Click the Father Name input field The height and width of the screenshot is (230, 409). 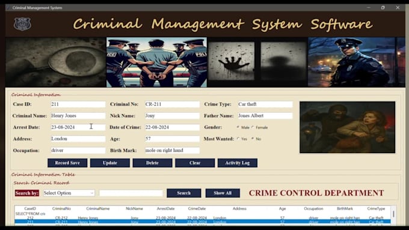point(265,116)
